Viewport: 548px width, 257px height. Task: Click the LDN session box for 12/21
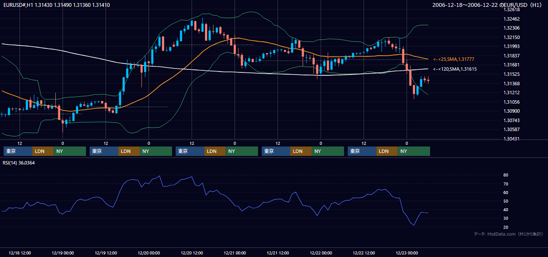301,151
